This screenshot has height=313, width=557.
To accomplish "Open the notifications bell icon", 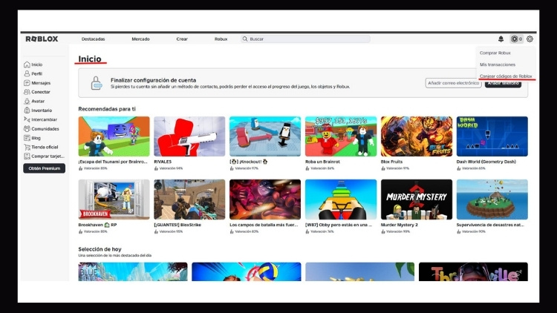I will 501,39.
